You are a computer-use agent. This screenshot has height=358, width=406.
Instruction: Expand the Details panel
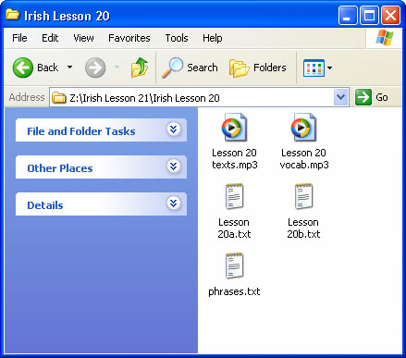coord(174,204)
